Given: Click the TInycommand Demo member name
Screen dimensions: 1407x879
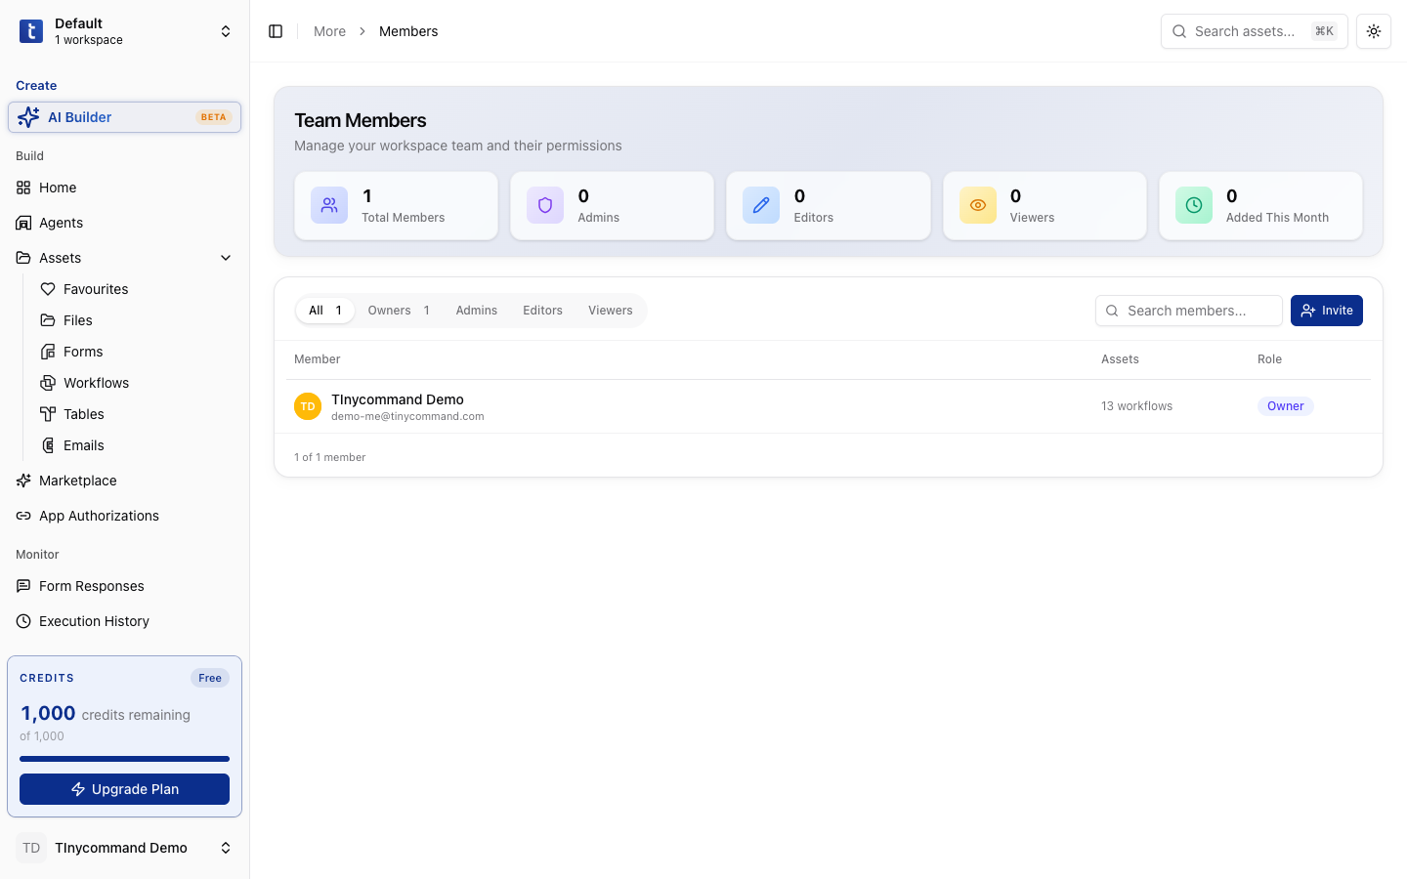Looking at the screenshot, I should coord(398,399).
